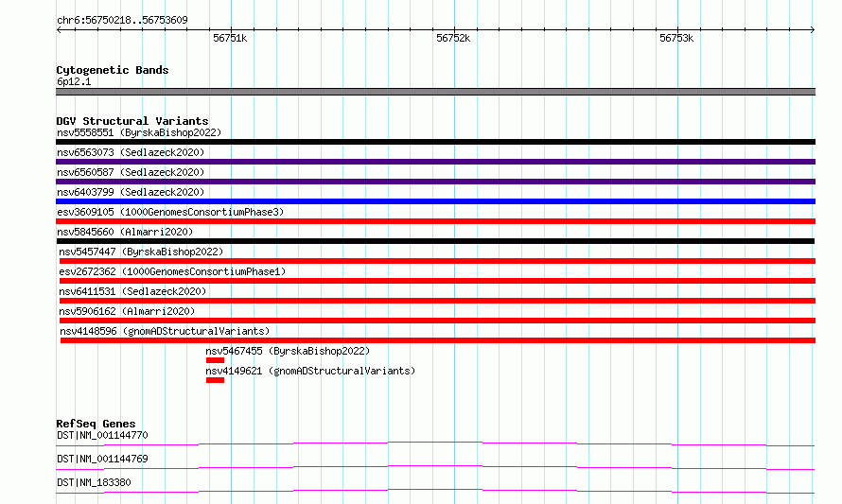Viewport: 842px width, 504px height.
Task: Click the 6p12.1 band label
Action: (x=74, y=81)
